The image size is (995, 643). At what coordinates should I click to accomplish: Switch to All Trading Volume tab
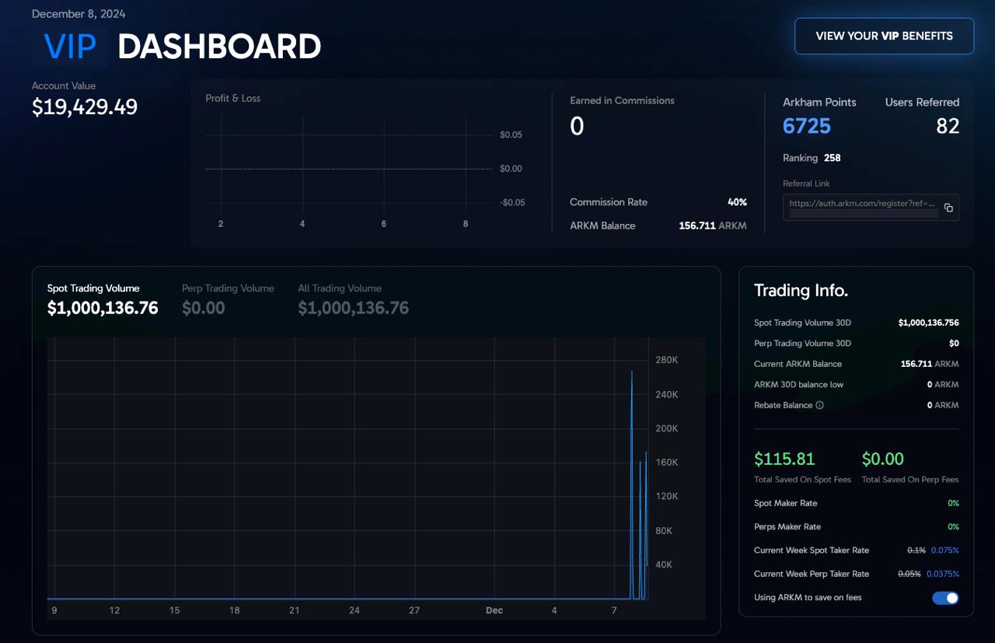353,299
